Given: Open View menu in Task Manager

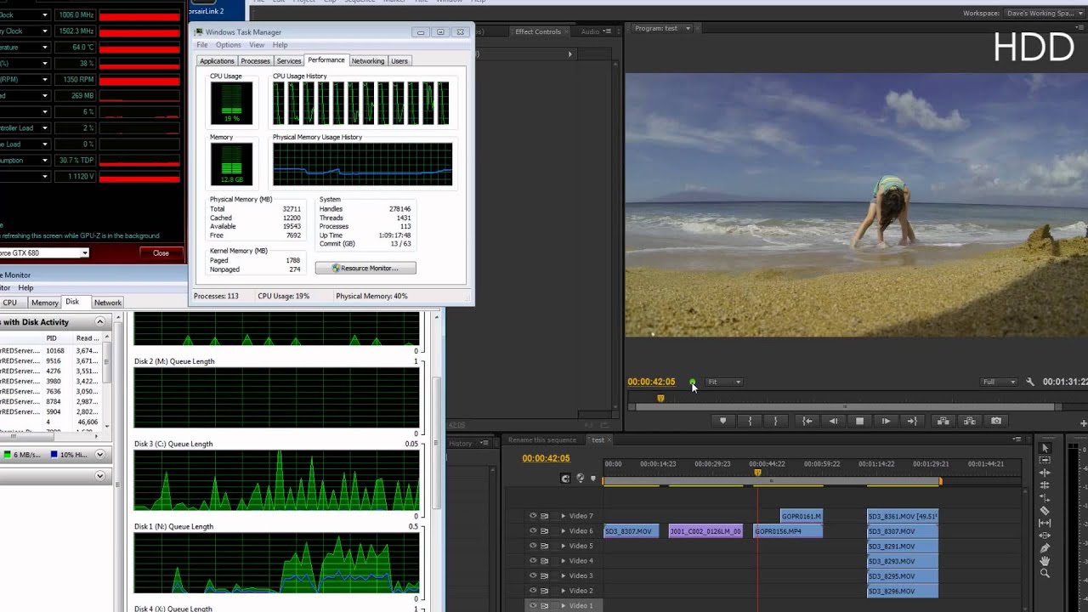Looking at the screenshot, I should 257,45.
